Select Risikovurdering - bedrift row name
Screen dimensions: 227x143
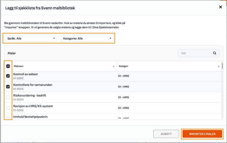click(30, 95)
